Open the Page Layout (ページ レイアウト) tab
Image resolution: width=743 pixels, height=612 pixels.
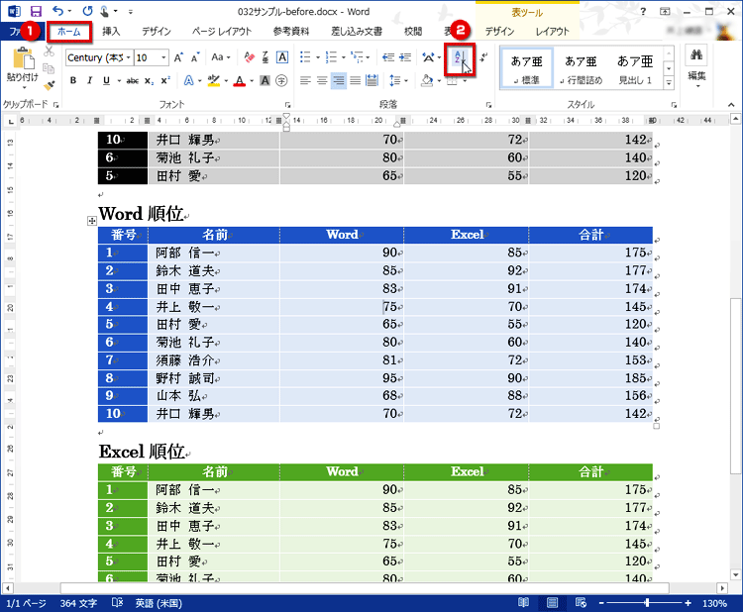pyautogui.click(x=222, y=32)
